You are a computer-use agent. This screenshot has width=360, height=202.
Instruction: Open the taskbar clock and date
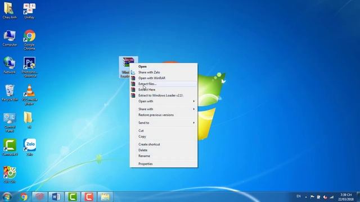(346, 197)
